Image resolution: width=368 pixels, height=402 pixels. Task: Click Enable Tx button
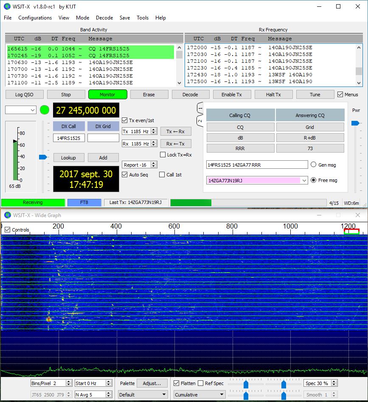coord(232,95)
